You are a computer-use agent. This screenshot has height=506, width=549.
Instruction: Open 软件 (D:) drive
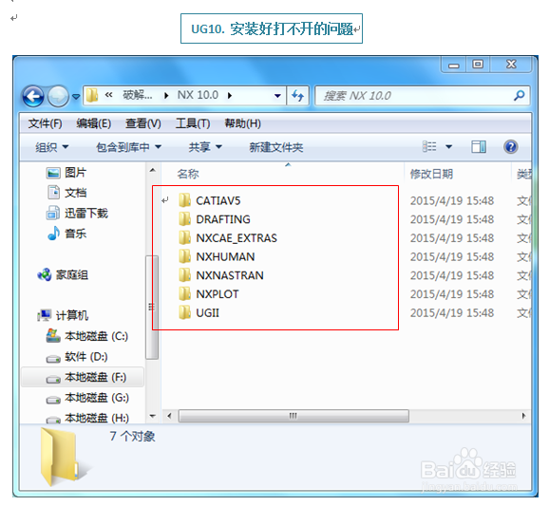77,357
